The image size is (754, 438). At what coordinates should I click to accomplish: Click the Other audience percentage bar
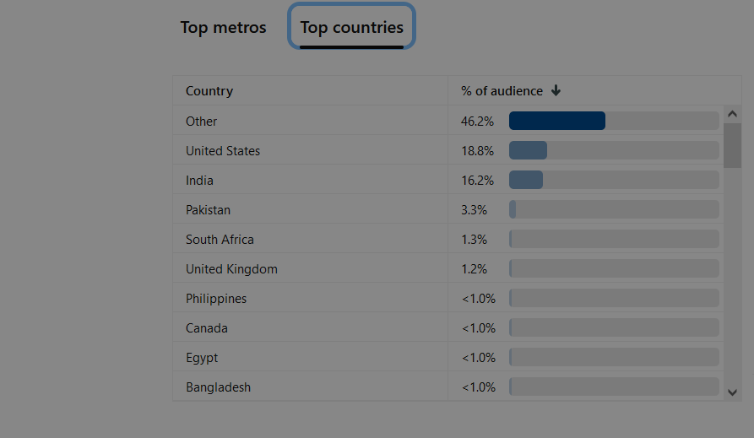(614, 121)
